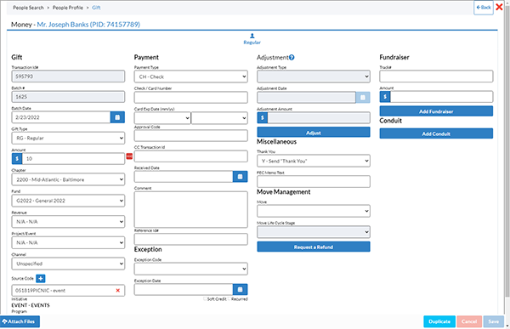Open Batch Date calendar picker
Viewport: 510px width, 329px height.
(117, 117)
